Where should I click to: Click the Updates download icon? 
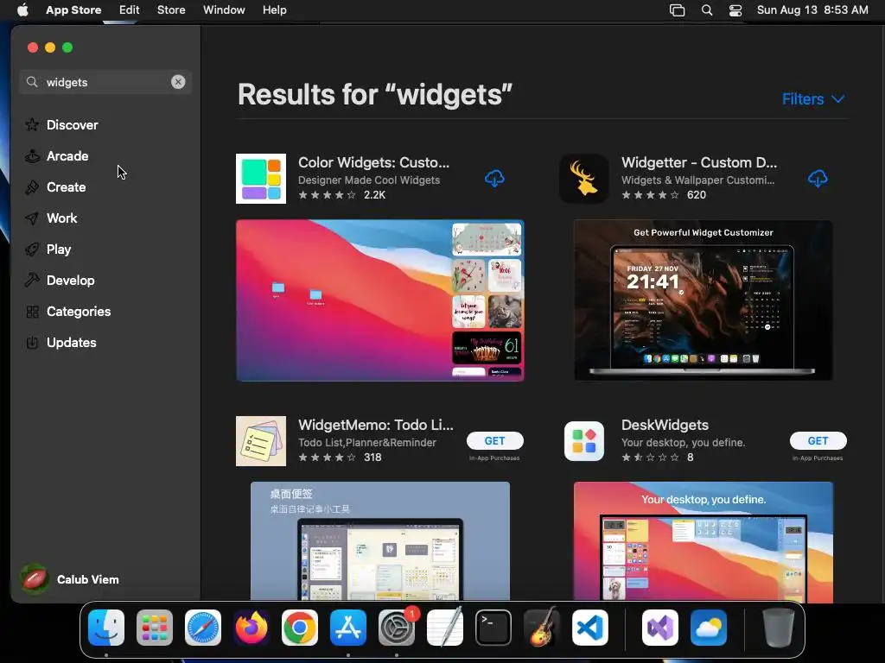click(x=32, y=342)
